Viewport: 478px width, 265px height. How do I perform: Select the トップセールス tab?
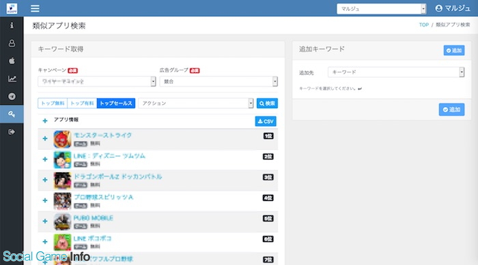[x=116, y=104]
